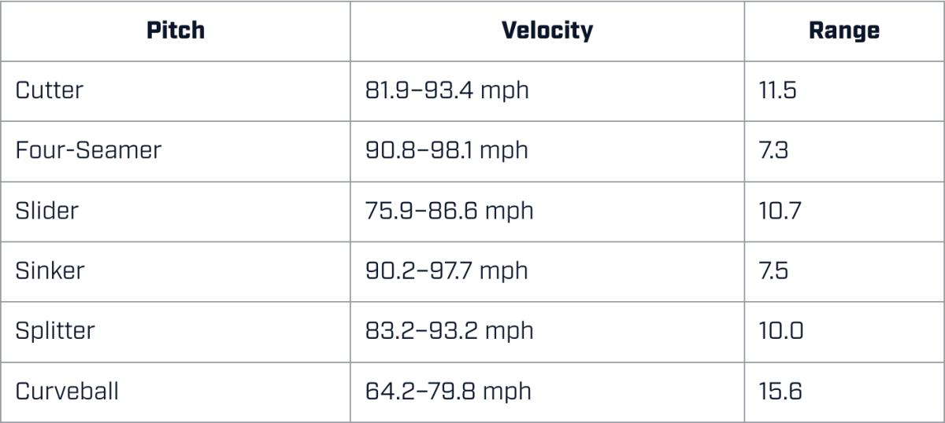Click the 81.9–93.4 mph velocity cell
Screen dimensions: 945x423
[x=447, y=90]
